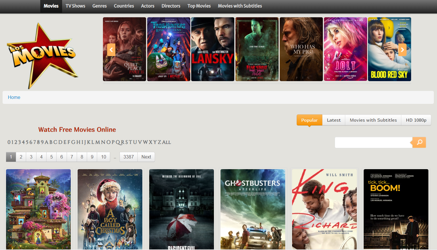Click the Home breadcrumb link
Screen dimensions: 437x250
14,98
